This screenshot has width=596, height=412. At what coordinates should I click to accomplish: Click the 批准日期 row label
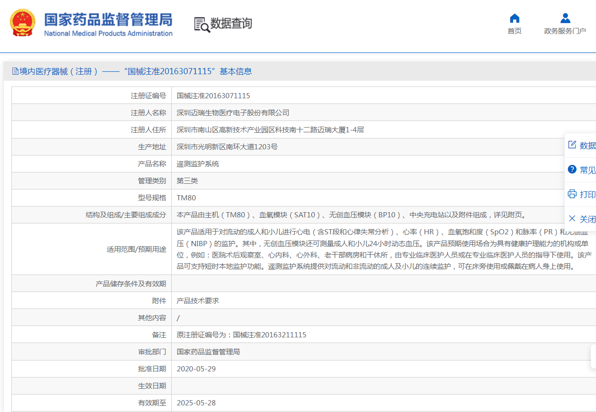[x=152, y=369]
